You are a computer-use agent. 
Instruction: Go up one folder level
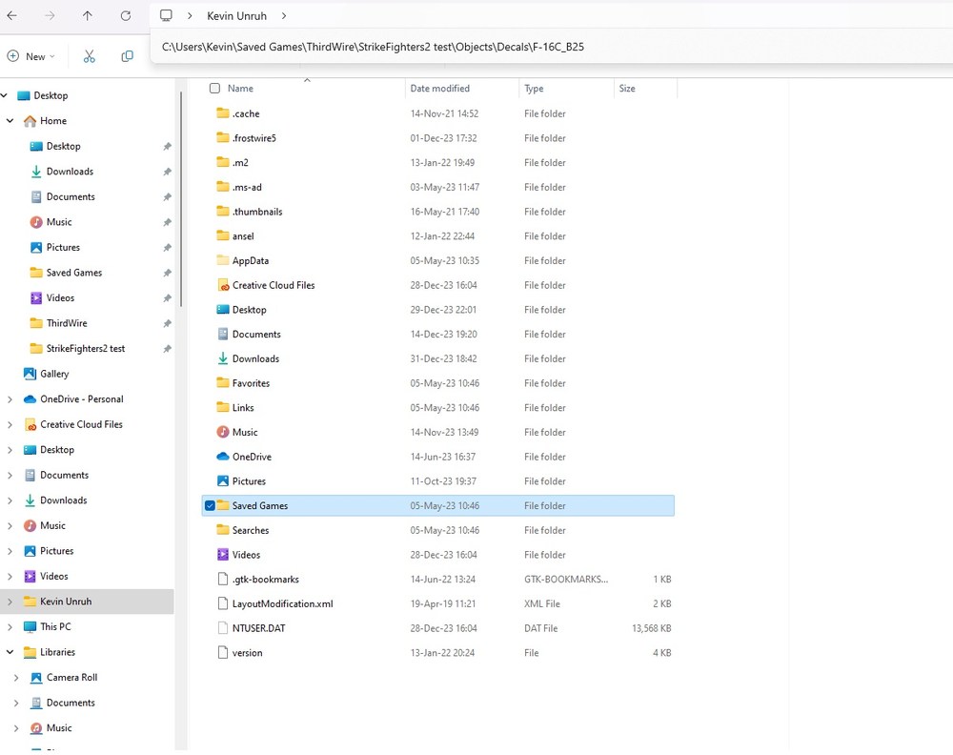tap(88, 16)
